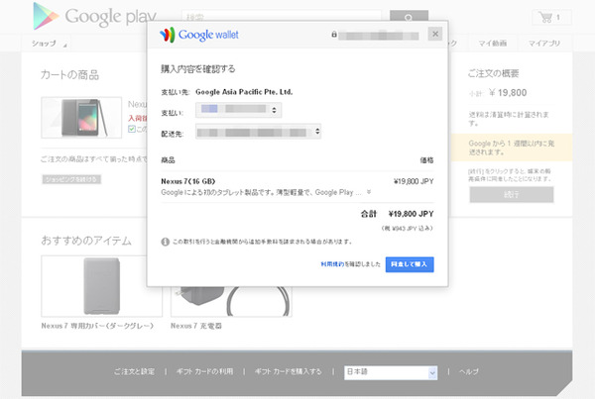Select the ¥19,800 order summary subtotal

coord(508,93)
